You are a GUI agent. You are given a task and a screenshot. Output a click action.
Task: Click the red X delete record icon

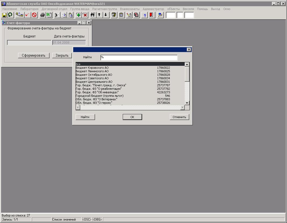pos(85,15)
